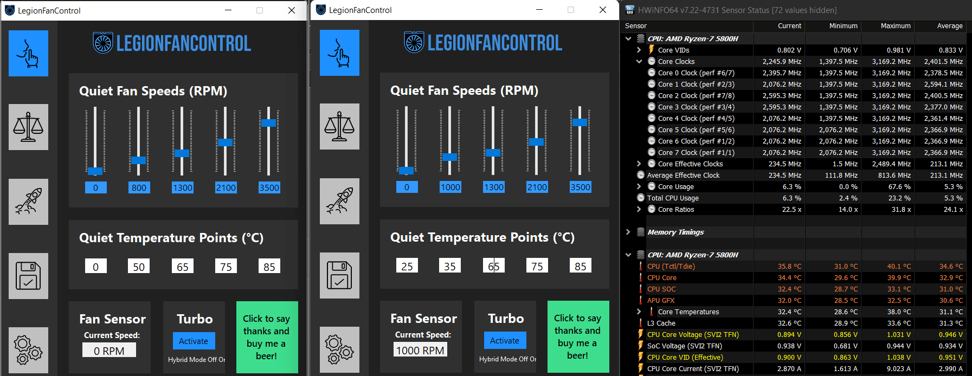Viewport: 972px width, 376px height.
Task: Click lightning icon beside CPU Core Current row
Action: 641,368
